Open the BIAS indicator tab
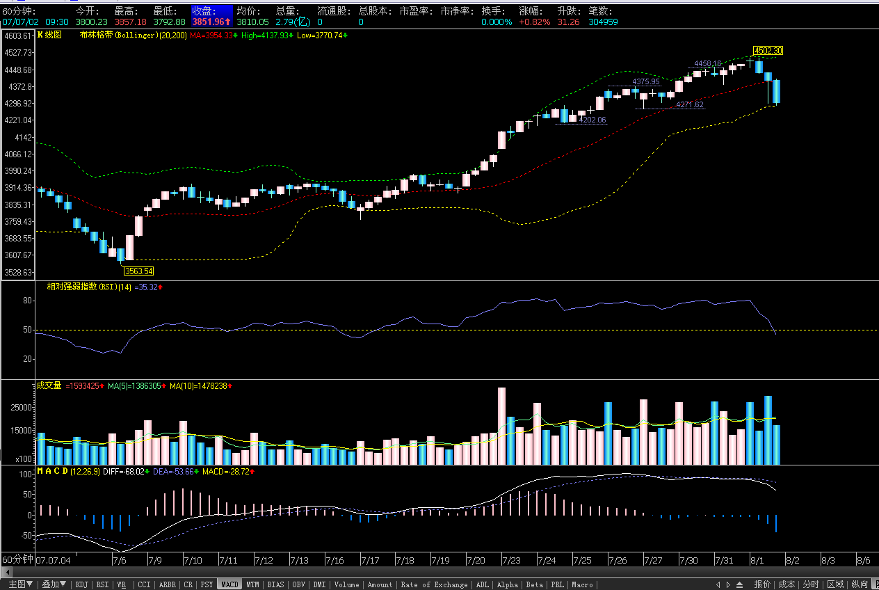 276,585
